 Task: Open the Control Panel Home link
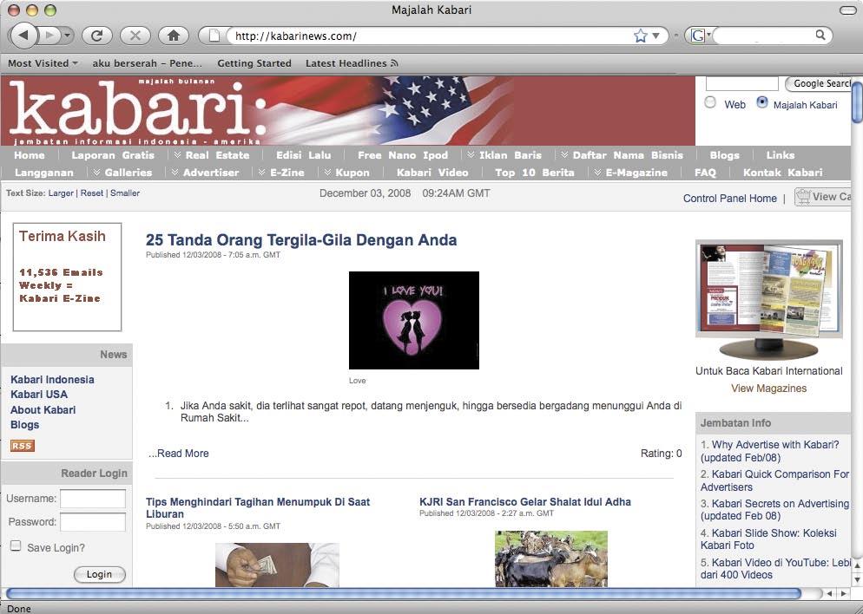[730, 198]
